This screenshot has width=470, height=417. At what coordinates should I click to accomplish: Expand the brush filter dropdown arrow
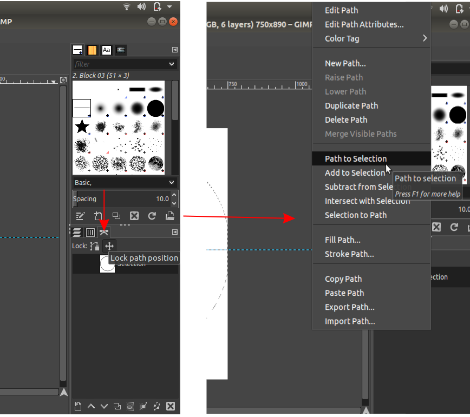pos(172,64)
